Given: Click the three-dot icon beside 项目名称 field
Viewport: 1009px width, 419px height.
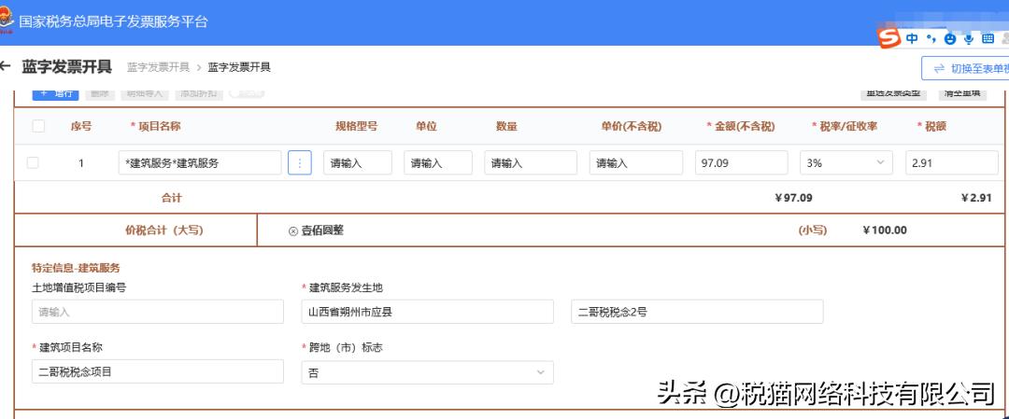Looking at the screenshot, I should pos(299,162).
